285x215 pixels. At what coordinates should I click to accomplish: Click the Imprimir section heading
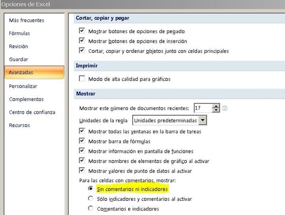[87, 65]
